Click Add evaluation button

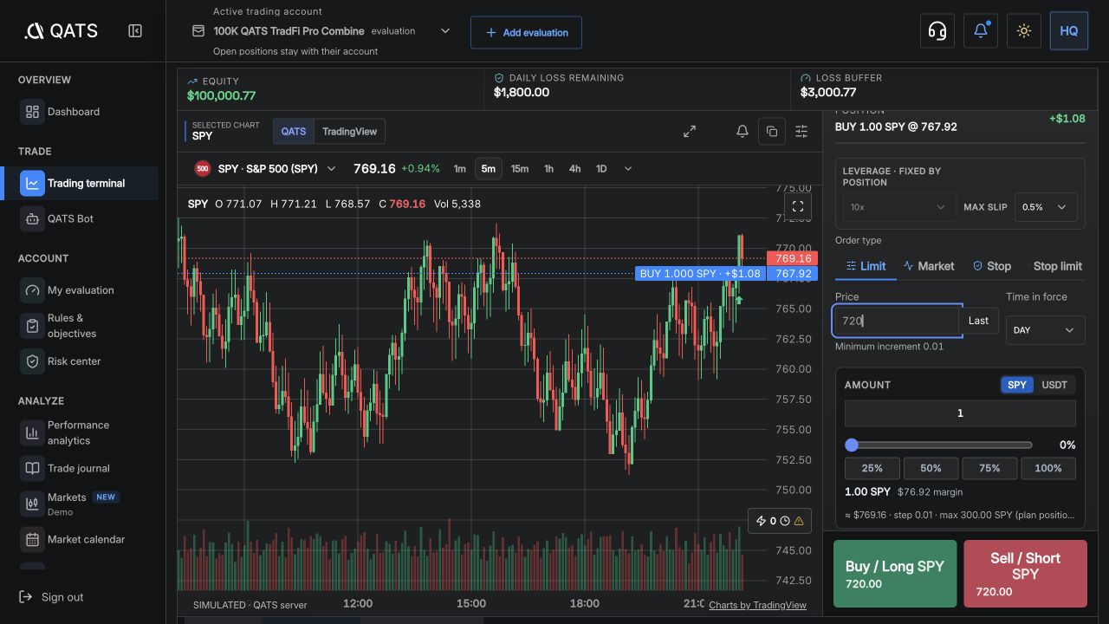(527, 32)
